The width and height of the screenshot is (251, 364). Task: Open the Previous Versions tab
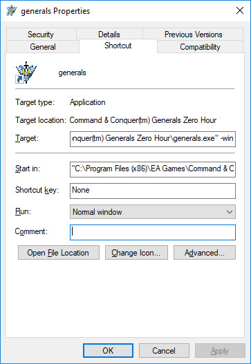193,35
